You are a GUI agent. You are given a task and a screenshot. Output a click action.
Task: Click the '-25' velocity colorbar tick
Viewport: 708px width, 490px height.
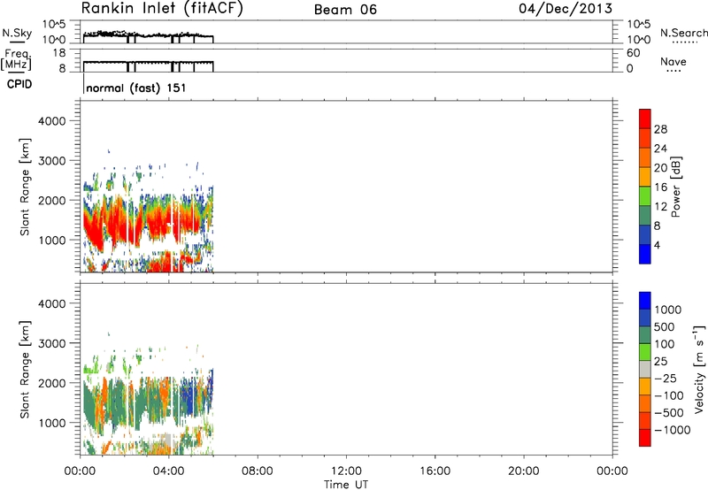click(666, 378)
